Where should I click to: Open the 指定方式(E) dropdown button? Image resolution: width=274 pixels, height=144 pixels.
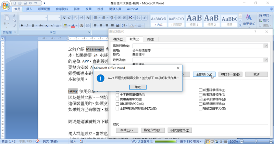point(153,130)
